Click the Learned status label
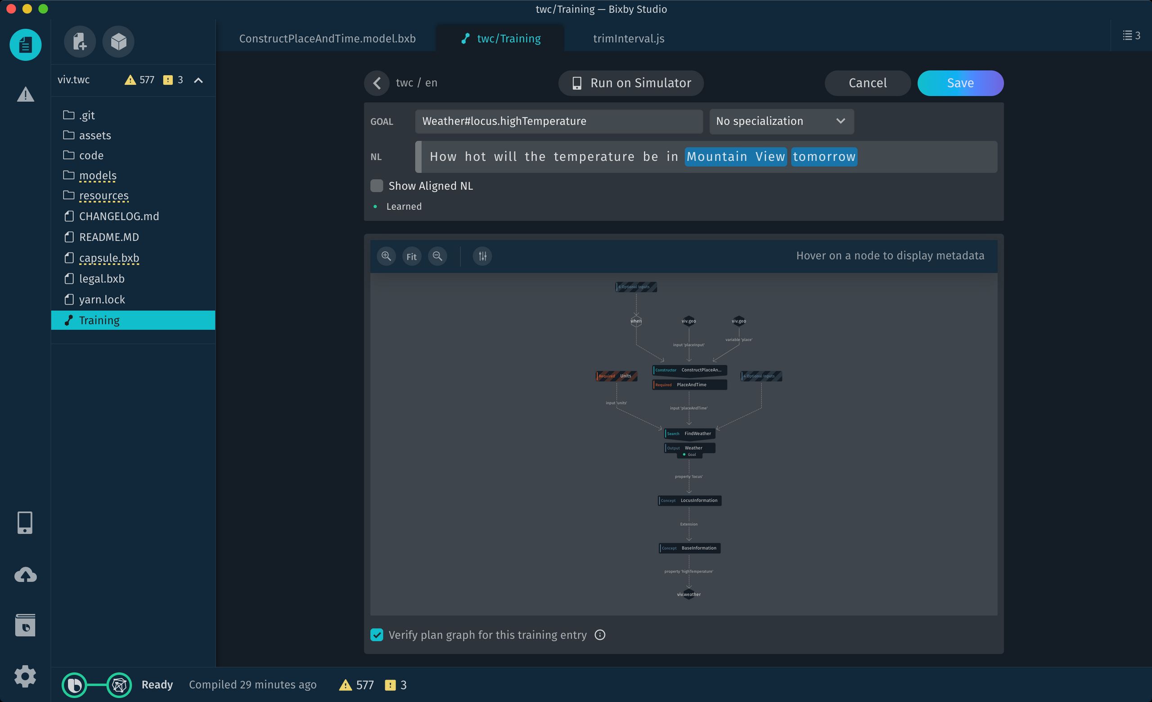Image resolution: width=1152 pixels, height=702 pixels. tap(404, 206)
